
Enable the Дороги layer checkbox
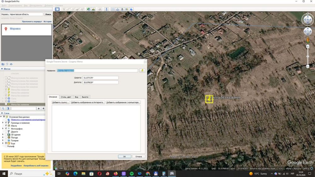coord(6,131)
